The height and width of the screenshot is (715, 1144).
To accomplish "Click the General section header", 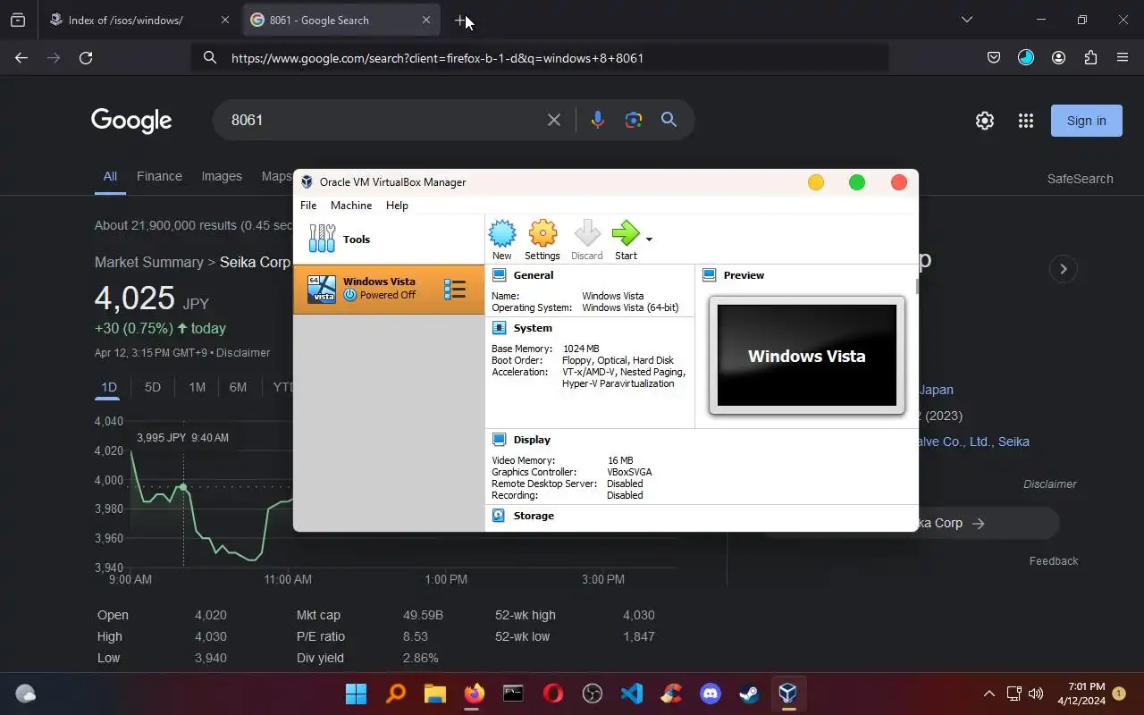I will tap(534, 275).
